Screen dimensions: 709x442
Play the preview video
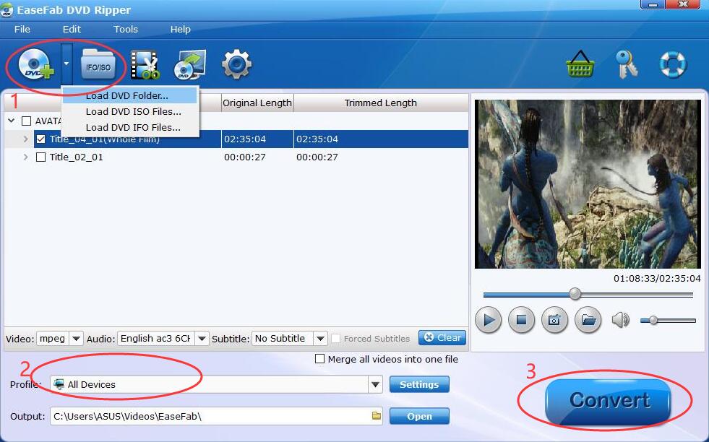coord(489,320)
